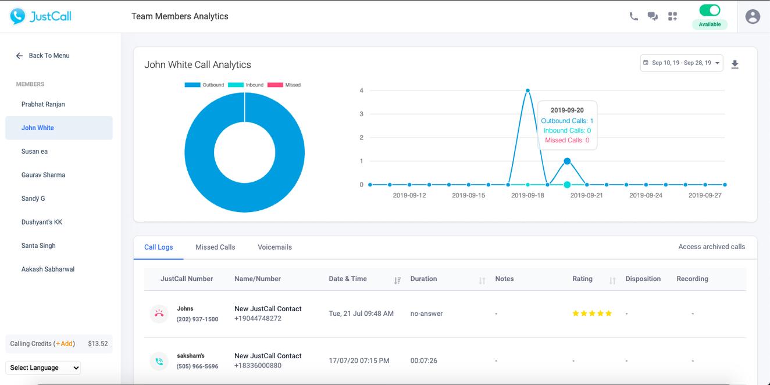Screen dimensions: 770x385
Task: Open Access archived calls link
Action: pyautogui.click(x=711, y=247)
